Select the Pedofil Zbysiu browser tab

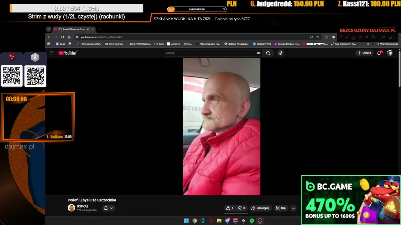(72, 29)
